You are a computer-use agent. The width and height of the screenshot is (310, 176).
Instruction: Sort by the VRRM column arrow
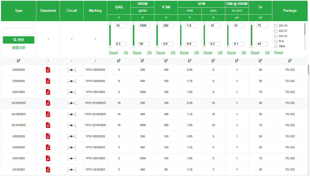[x=142, y=61]
